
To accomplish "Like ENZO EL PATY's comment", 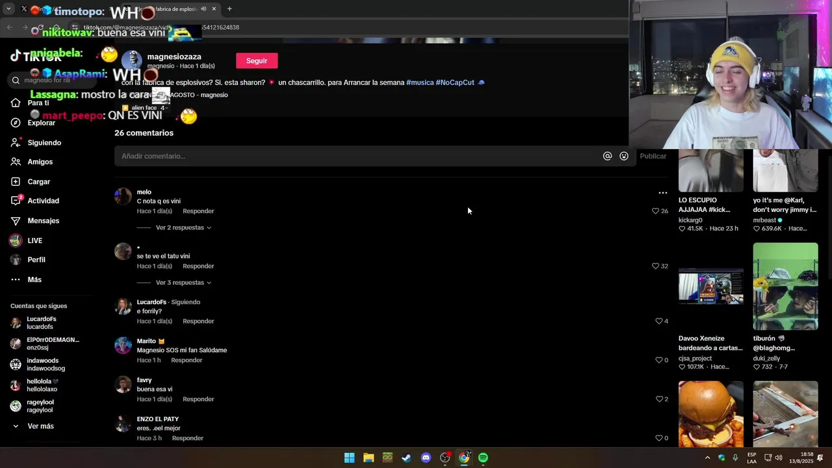I will [658, 438].
